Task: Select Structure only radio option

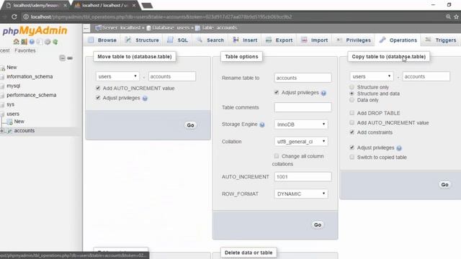Action: (x=352, y=87)
